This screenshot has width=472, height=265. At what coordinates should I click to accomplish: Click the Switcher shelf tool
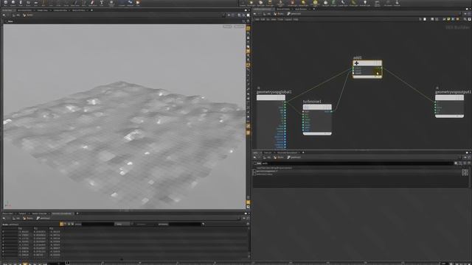(397, 3)
